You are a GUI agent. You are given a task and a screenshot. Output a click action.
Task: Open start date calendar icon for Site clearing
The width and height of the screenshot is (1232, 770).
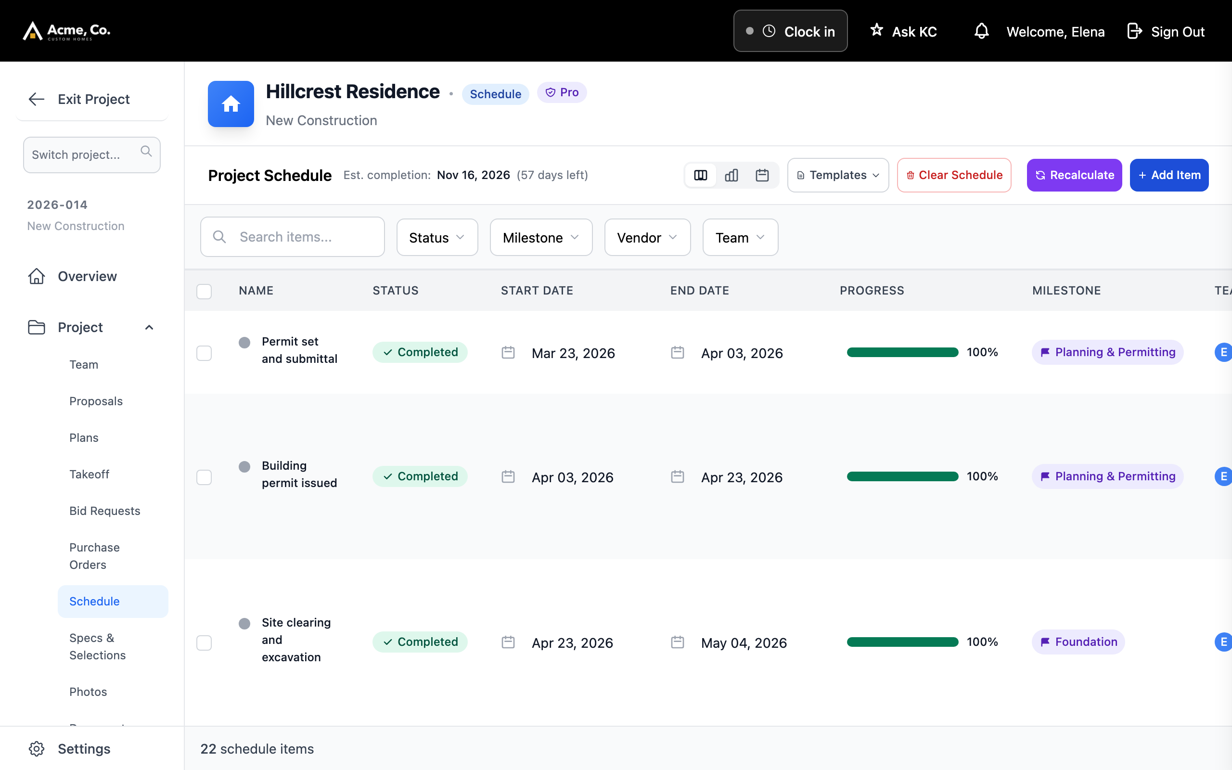[508, 642]
